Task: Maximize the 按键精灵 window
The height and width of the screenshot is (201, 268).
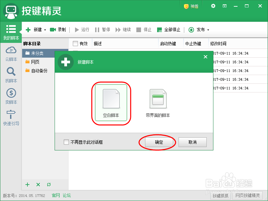Action: click(247, 6)
